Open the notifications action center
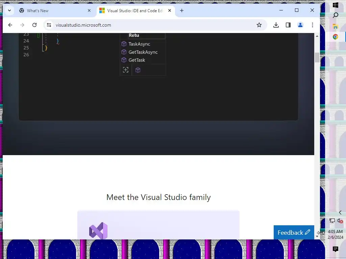 coord(336,249)
